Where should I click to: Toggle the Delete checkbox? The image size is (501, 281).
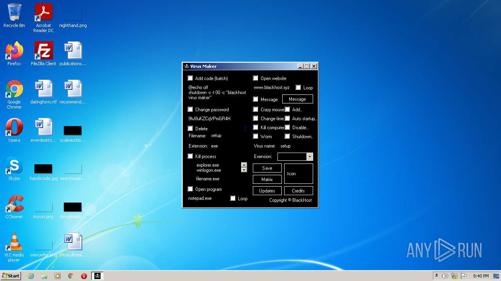click(190, 128)
